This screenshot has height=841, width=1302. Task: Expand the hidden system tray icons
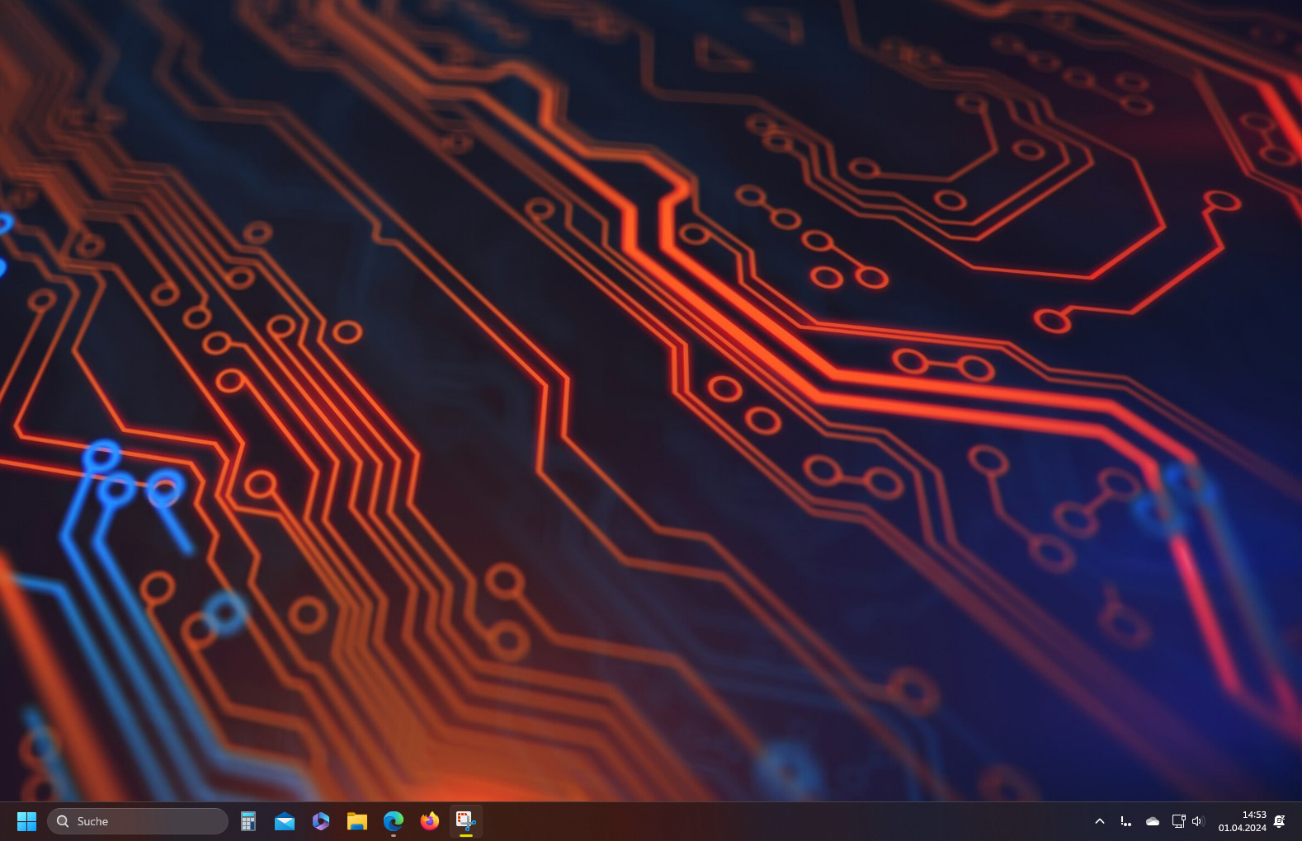(x=1100, y=821)
